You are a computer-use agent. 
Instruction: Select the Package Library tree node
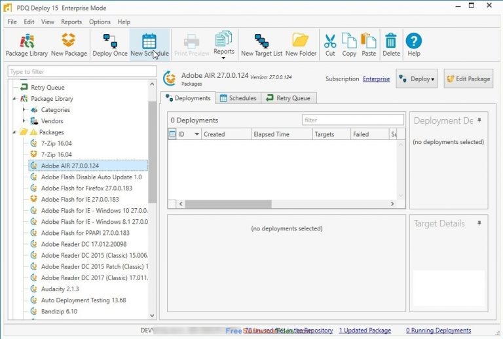click(x=52, y=99)
